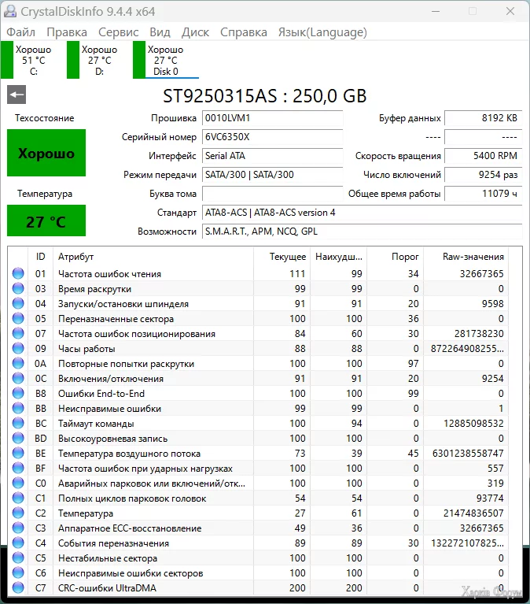Click status orb for attribute BB row
530x604 pixels.
[18, 409]
